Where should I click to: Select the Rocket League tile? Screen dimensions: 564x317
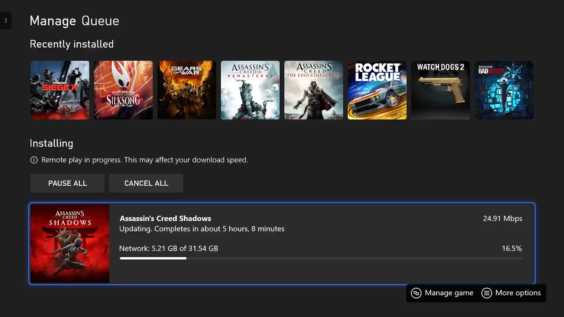click(x=377, y=90)
